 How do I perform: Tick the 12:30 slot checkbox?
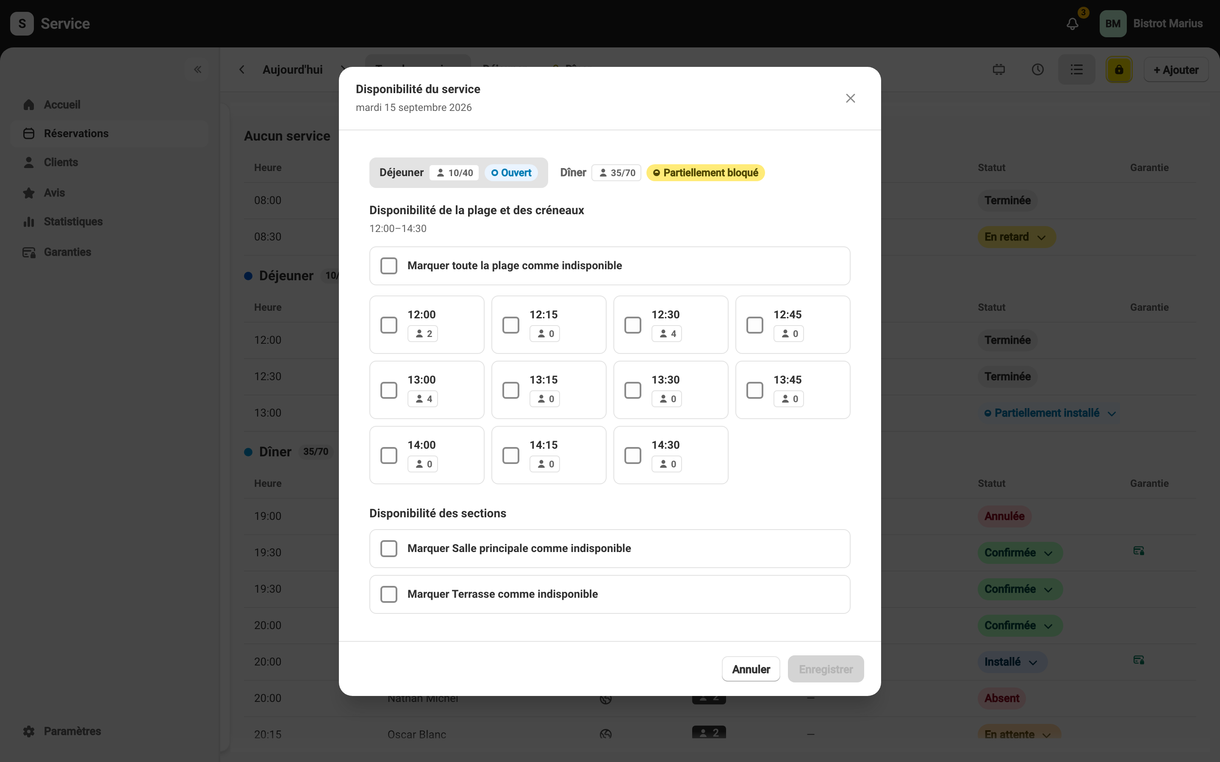point(633,325)
